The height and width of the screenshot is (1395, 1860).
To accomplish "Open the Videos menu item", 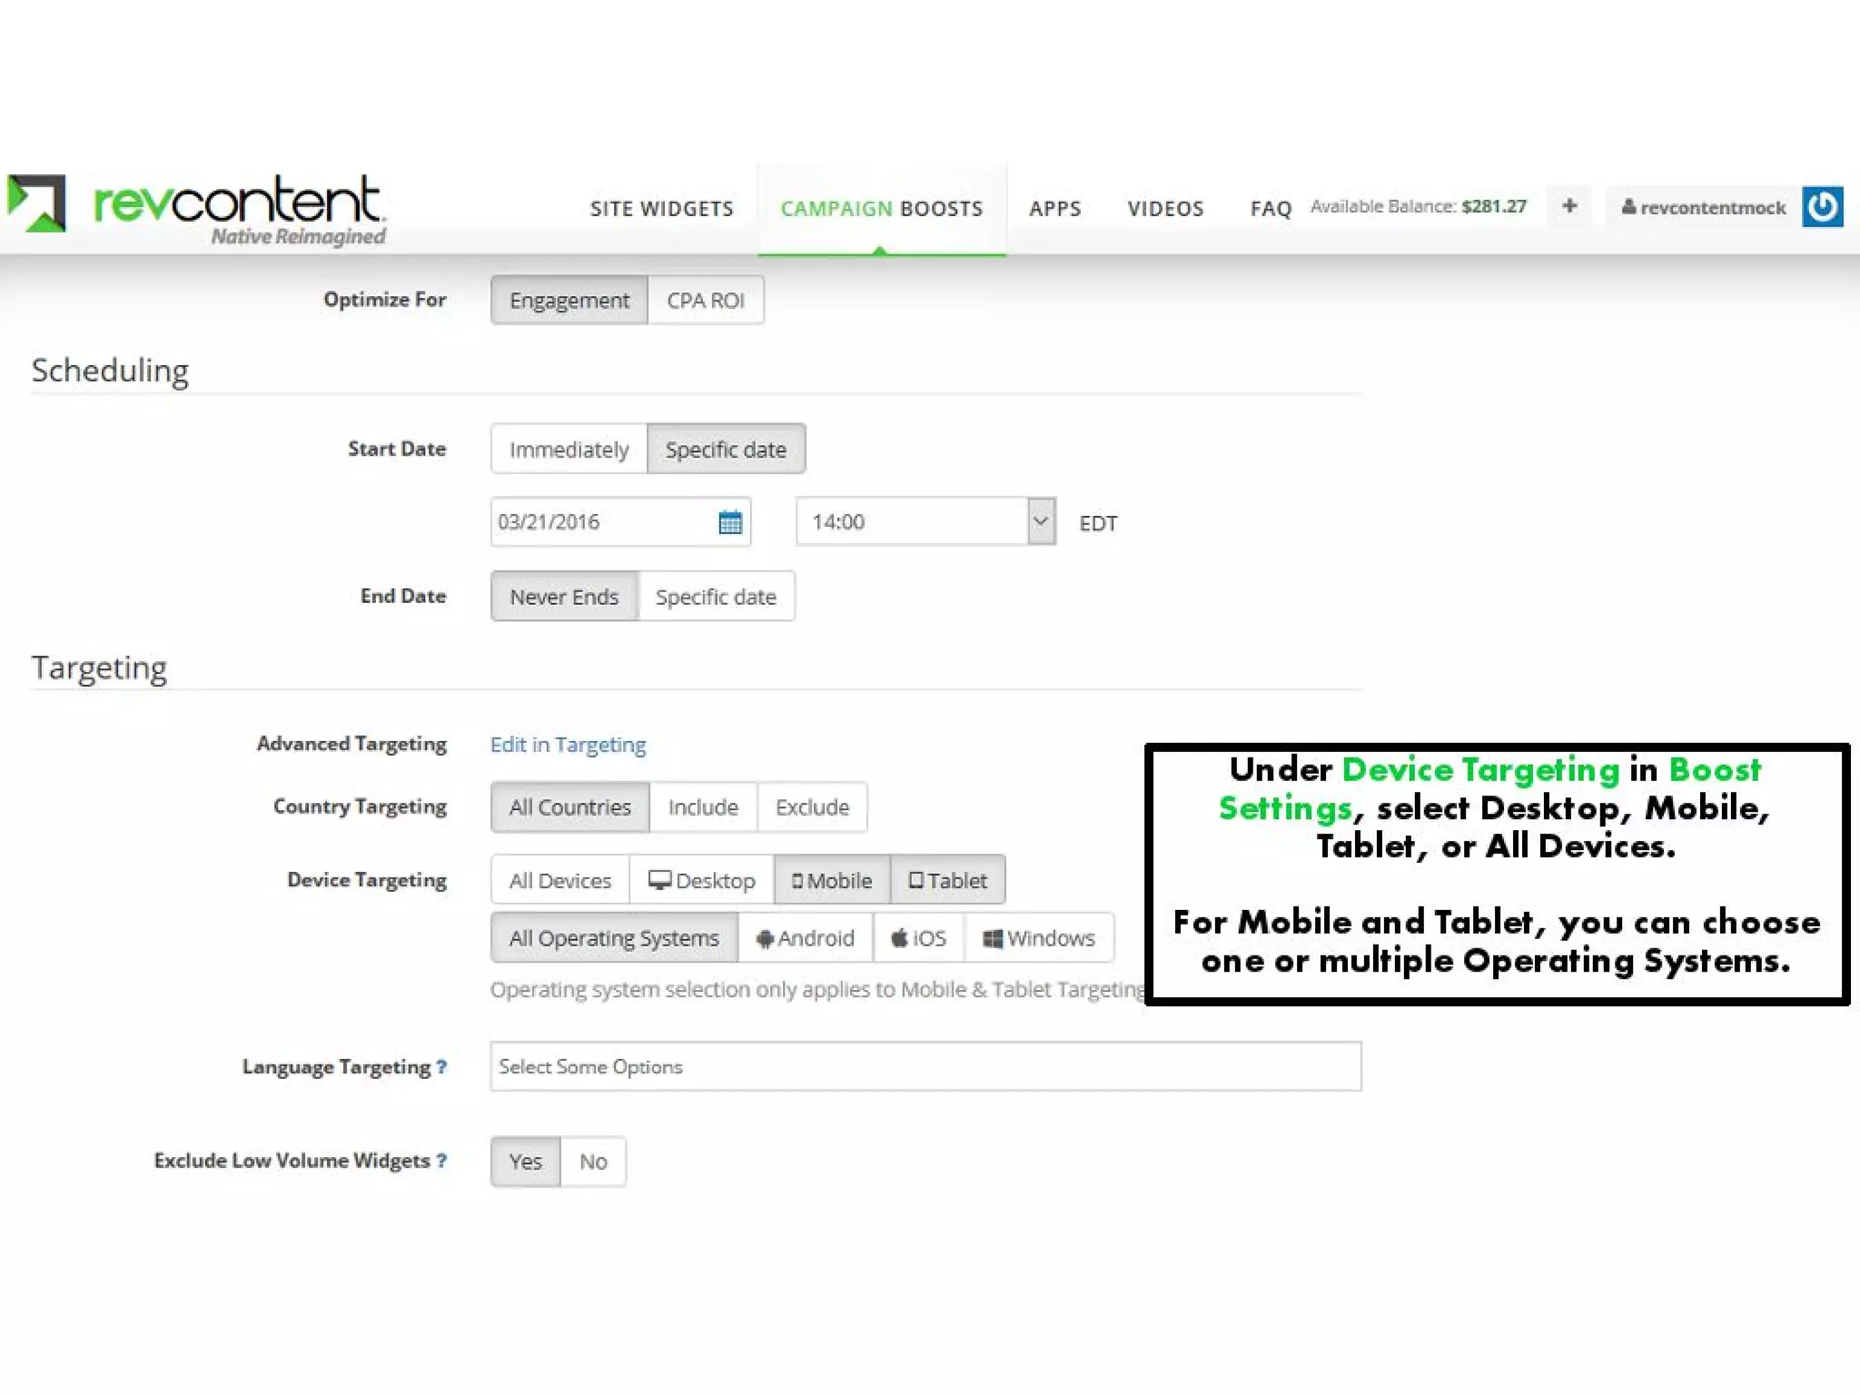I will click(x=1165, y=209).
